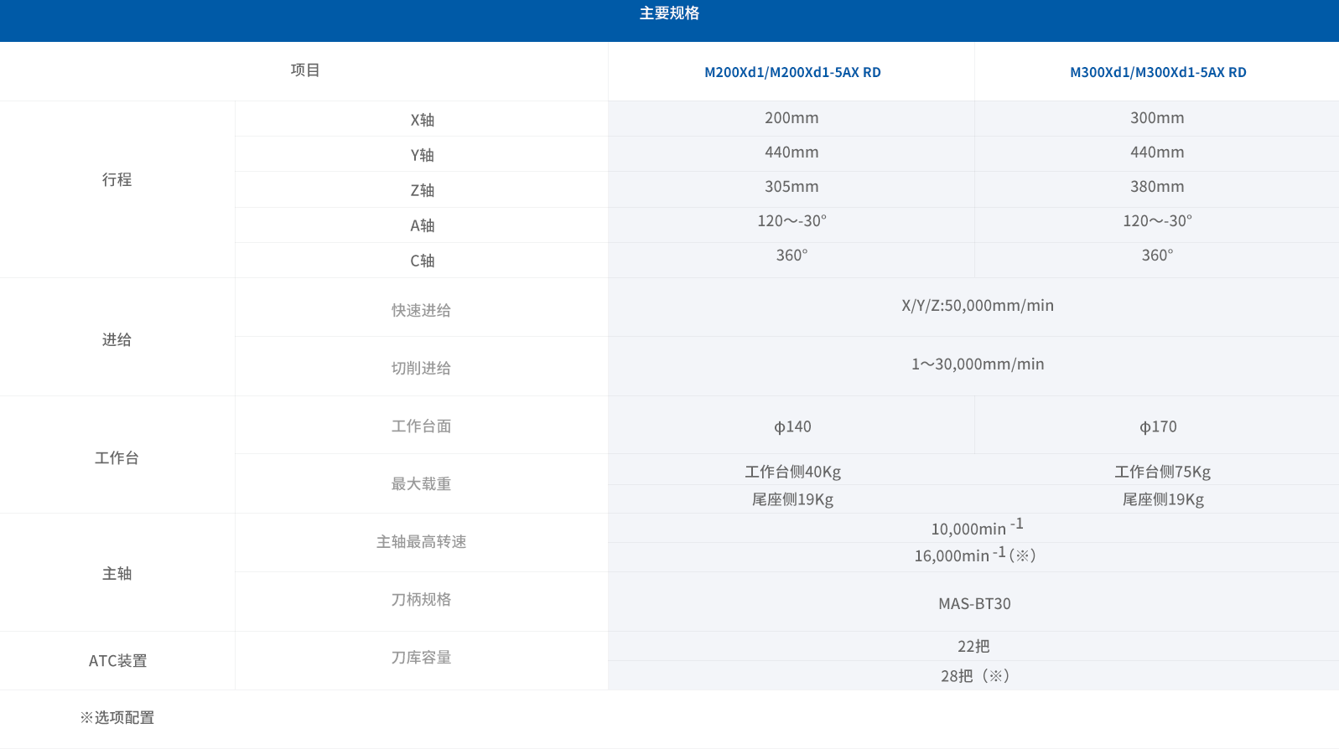Image resolution: width=1339 pixels, height=749 pixels.
Task: Click the 440mm value under M300Xd1
Action: coord(1157,152)
